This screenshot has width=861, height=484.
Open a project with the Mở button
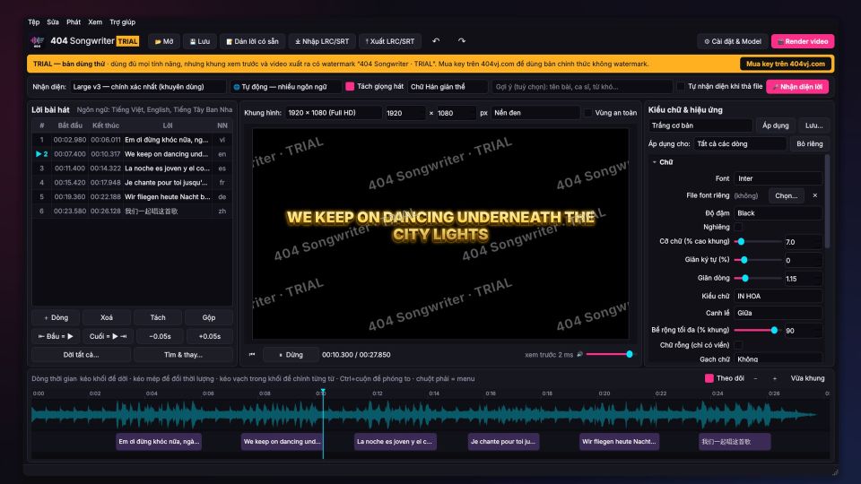[164, 41]
